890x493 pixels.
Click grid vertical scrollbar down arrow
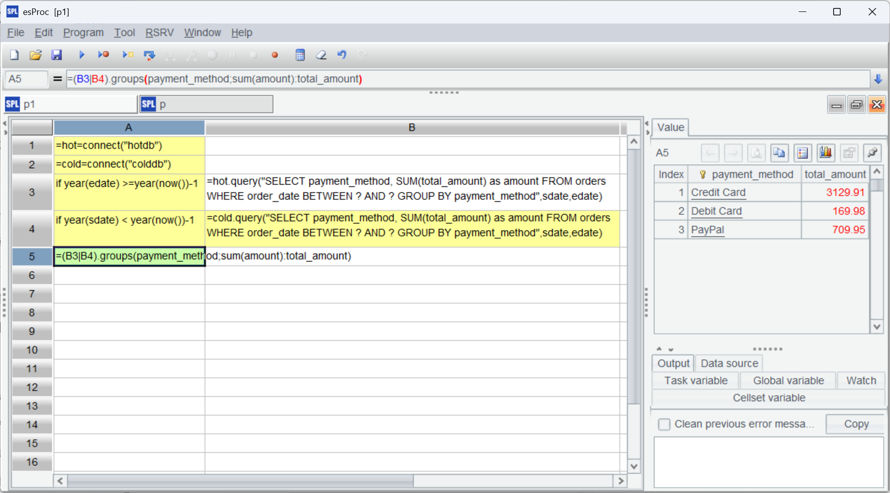click(x=633, y=466)
